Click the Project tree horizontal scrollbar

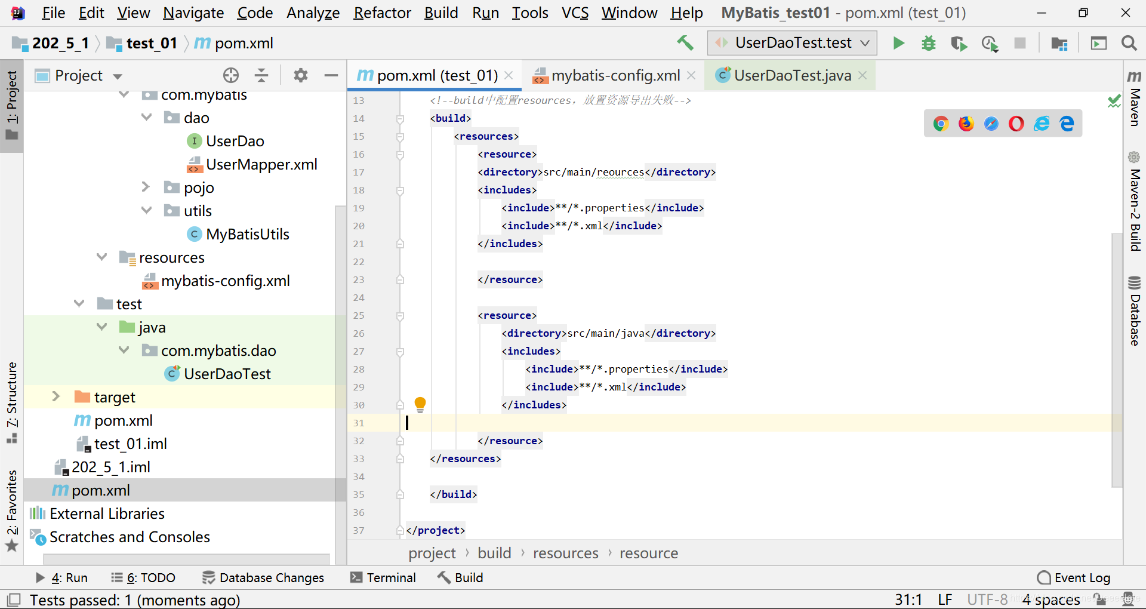[186, 559]
